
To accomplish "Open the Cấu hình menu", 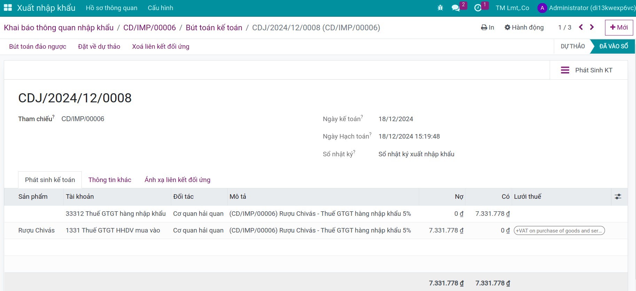I will [160, 8].
